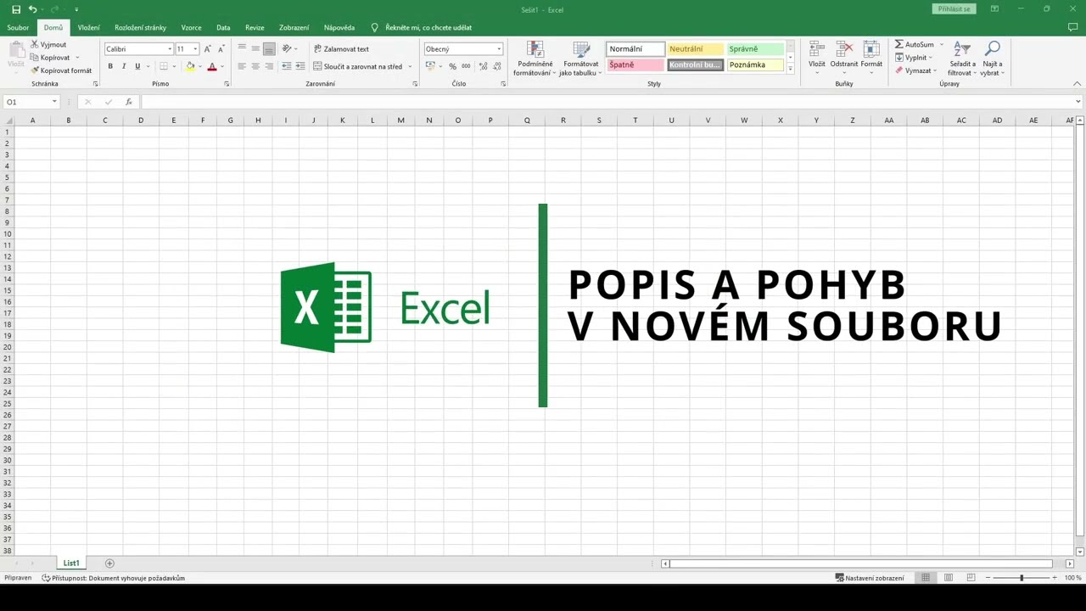Switch to the Rozložení stránky tab
Screen dimensions: 1086x611
click(141, 27)
